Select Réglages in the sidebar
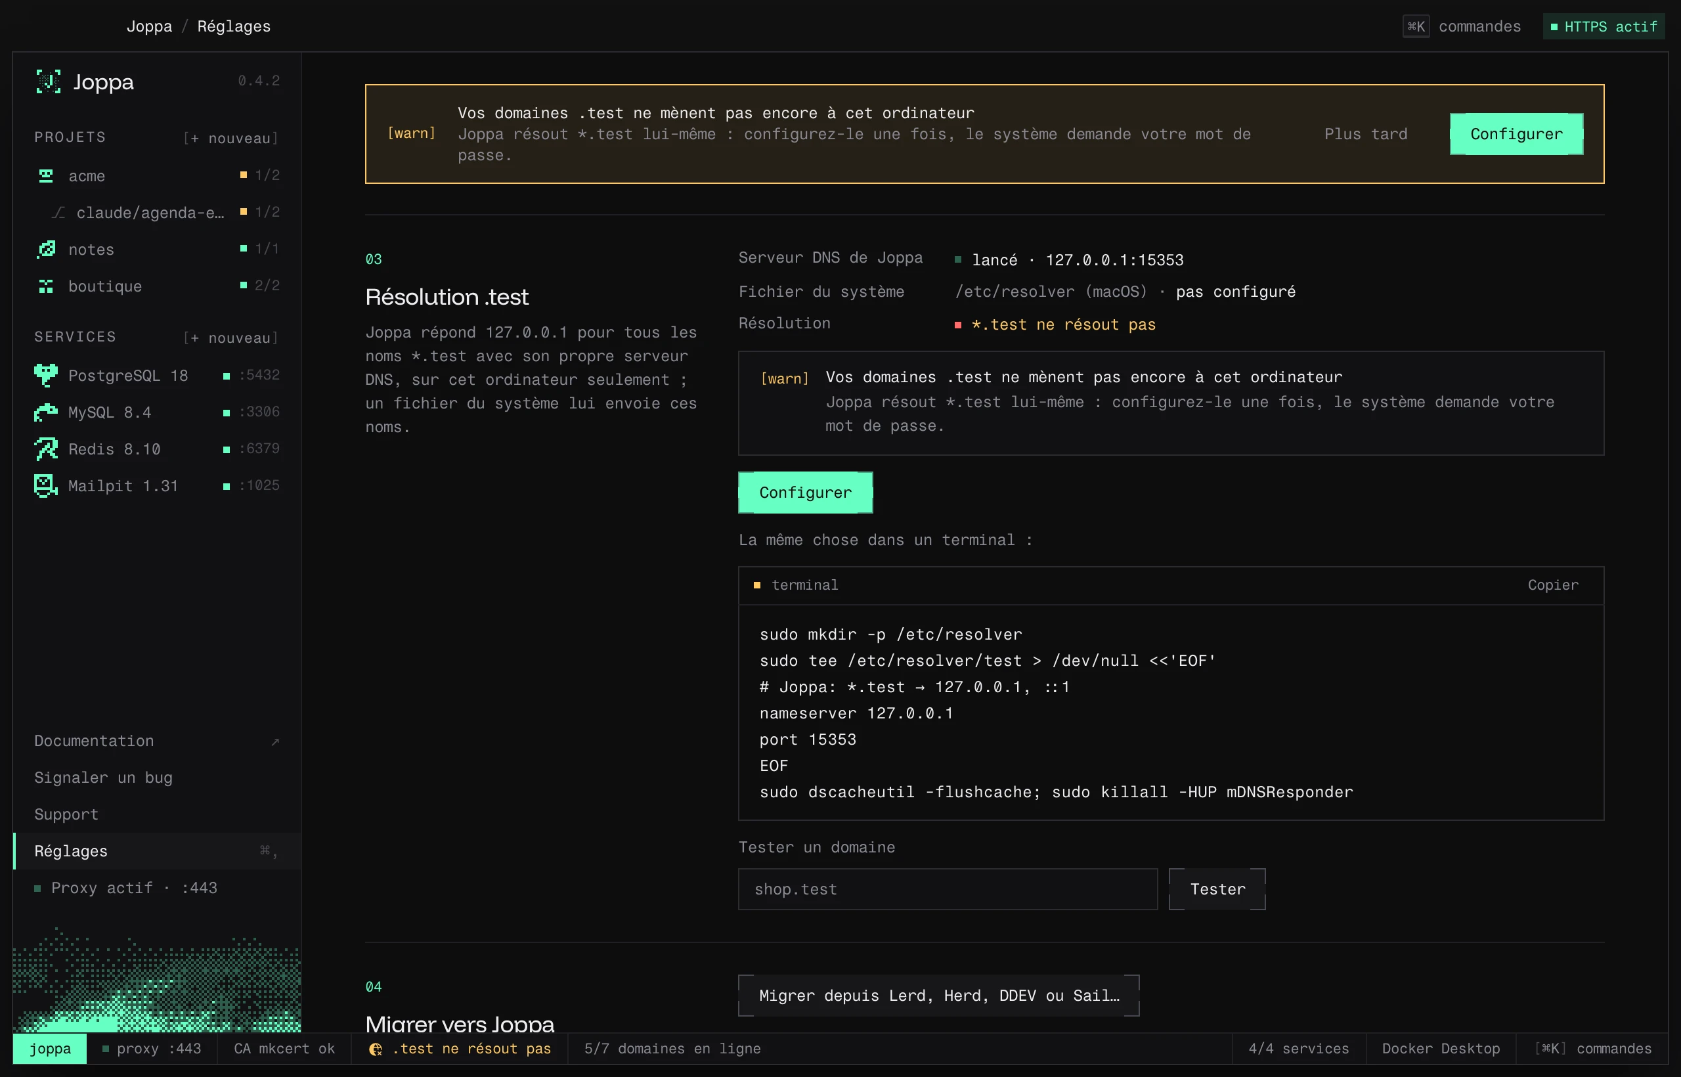The image size is (1681, 1077). click(157, 851)
